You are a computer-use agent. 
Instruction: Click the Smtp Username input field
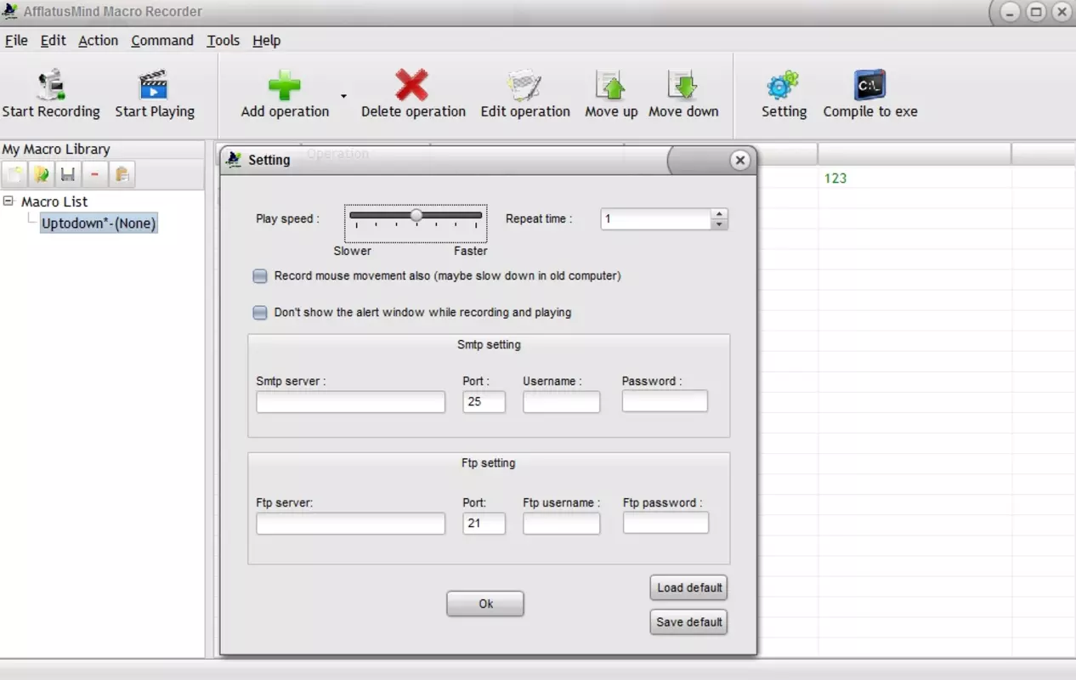562,402
